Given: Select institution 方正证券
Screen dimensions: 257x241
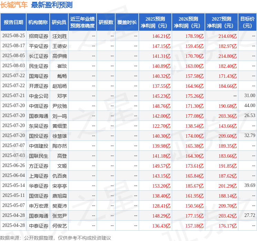Looking at the screenshot, I should 39,166.
